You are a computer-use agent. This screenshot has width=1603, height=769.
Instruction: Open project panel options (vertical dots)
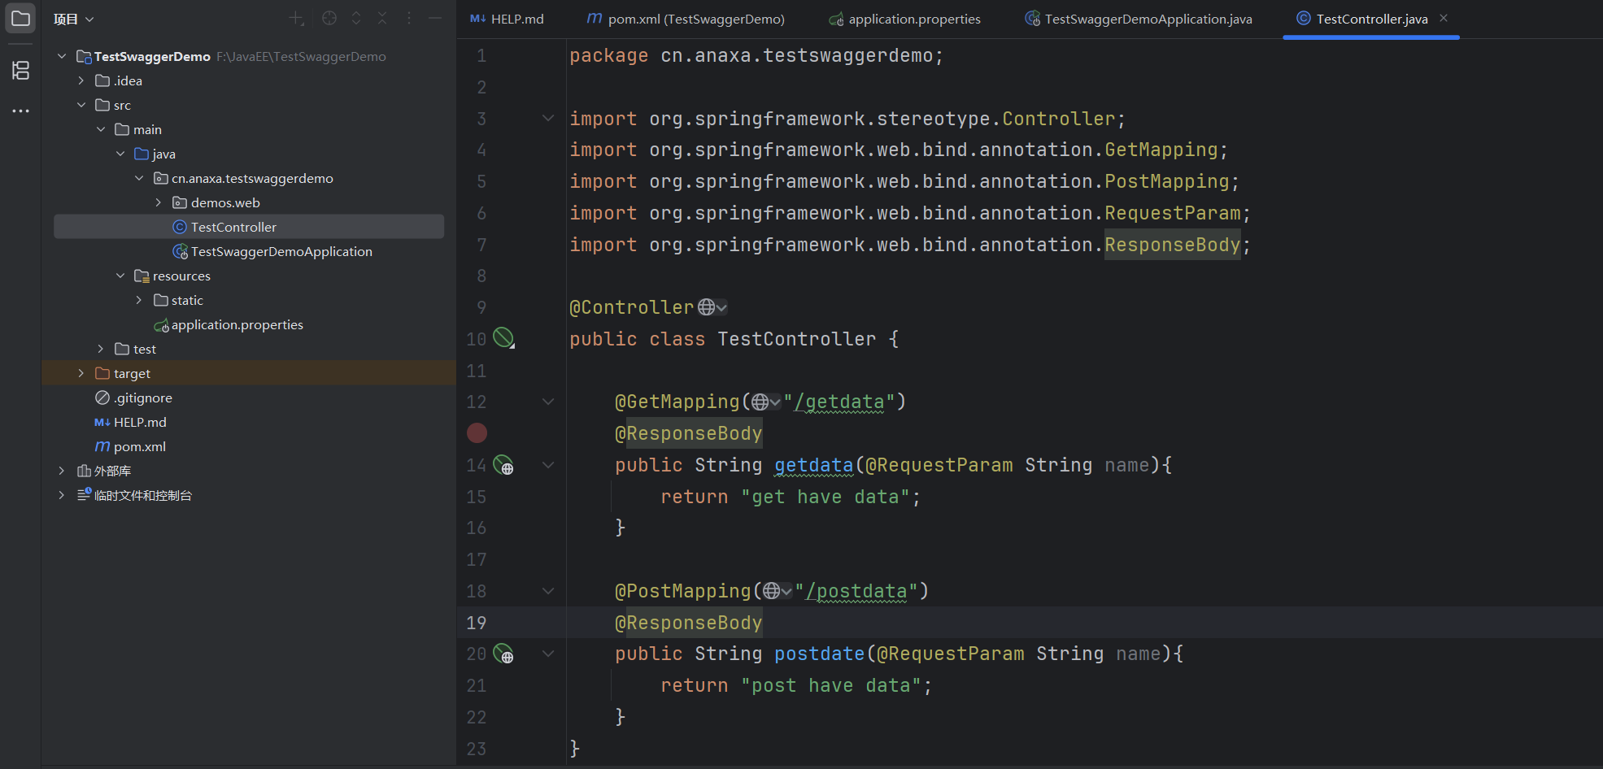click(x=409, y=18)
